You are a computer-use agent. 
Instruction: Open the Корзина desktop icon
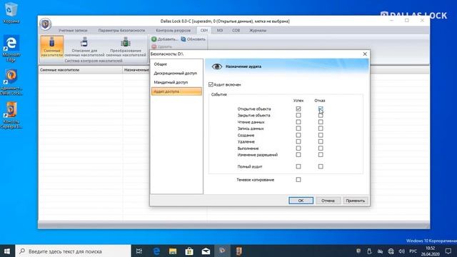(11, 14)
